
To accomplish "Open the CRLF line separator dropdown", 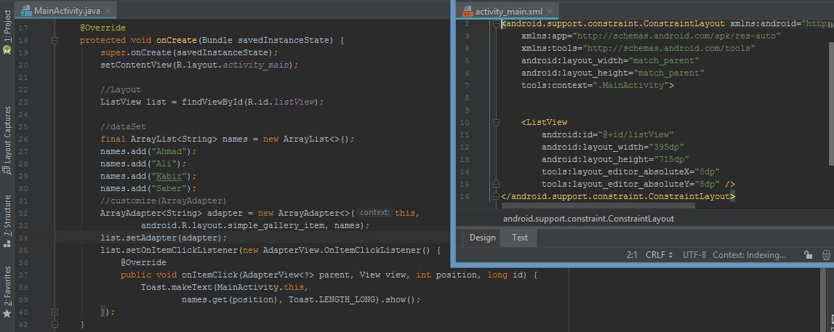I will pyautogui.click(x=659, y=255).
